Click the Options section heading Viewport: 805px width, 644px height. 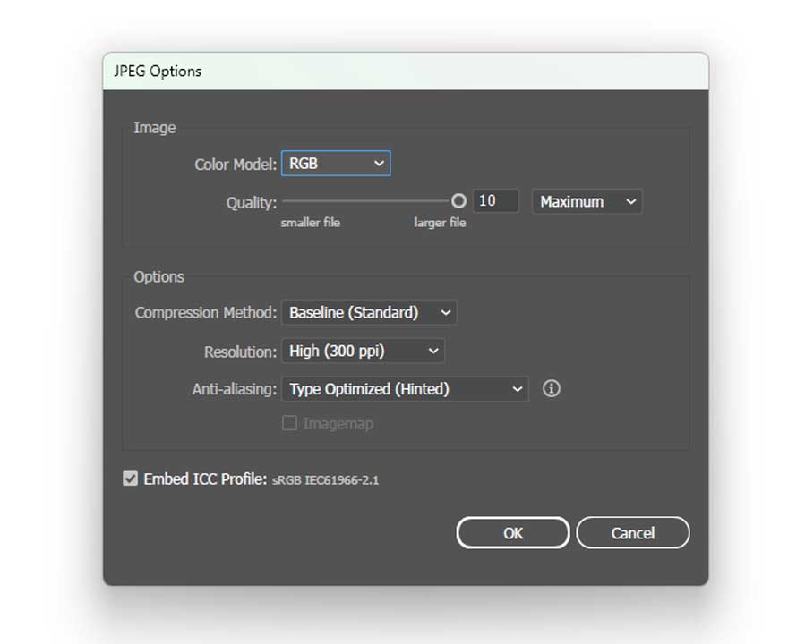[159, 277]
